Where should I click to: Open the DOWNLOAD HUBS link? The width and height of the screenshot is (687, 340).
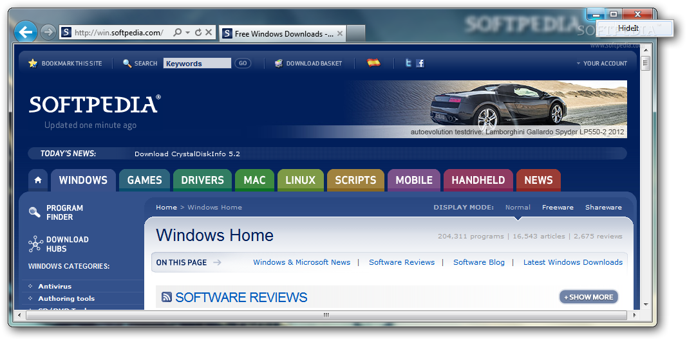pyautogui.click(x=68, y=244)
